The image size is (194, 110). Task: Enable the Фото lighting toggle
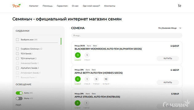(x=19, y=98)
